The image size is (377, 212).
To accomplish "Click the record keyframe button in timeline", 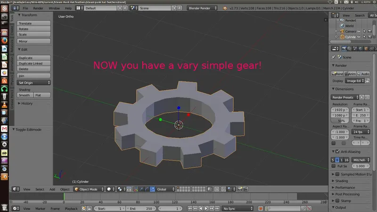I will coord(260,208).
